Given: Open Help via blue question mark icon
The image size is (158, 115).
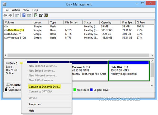Looking at the screenshot, I should click(24, 16).
